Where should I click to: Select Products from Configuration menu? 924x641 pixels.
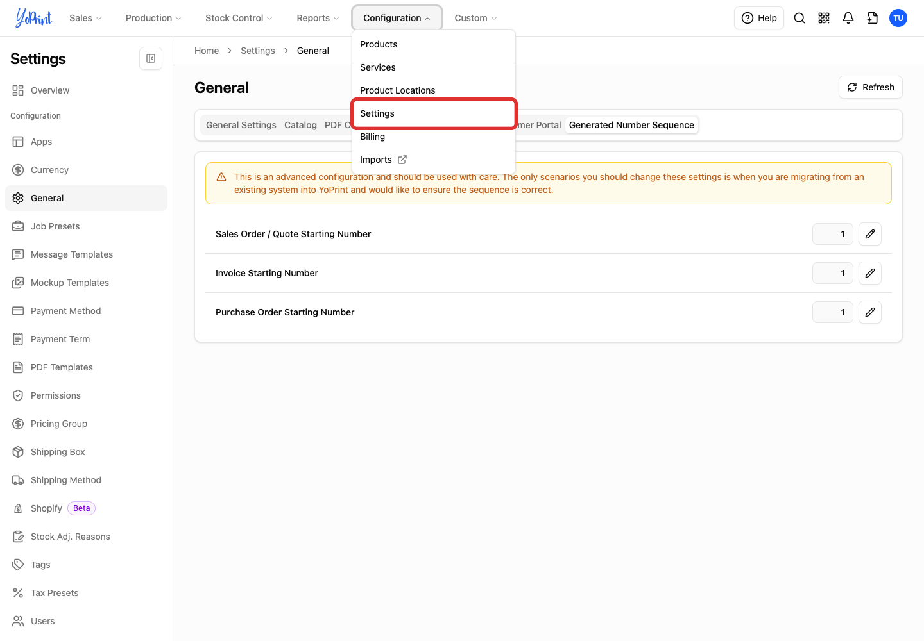point(434,44)
